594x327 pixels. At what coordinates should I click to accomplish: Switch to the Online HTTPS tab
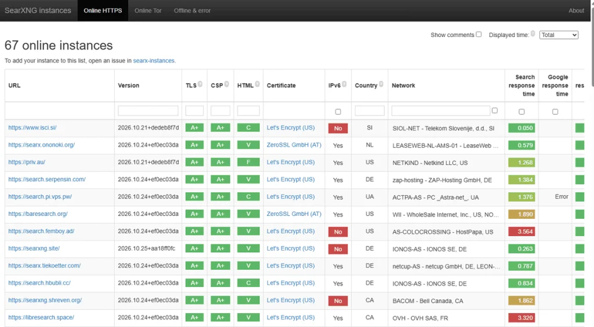(x=103, y=10)
